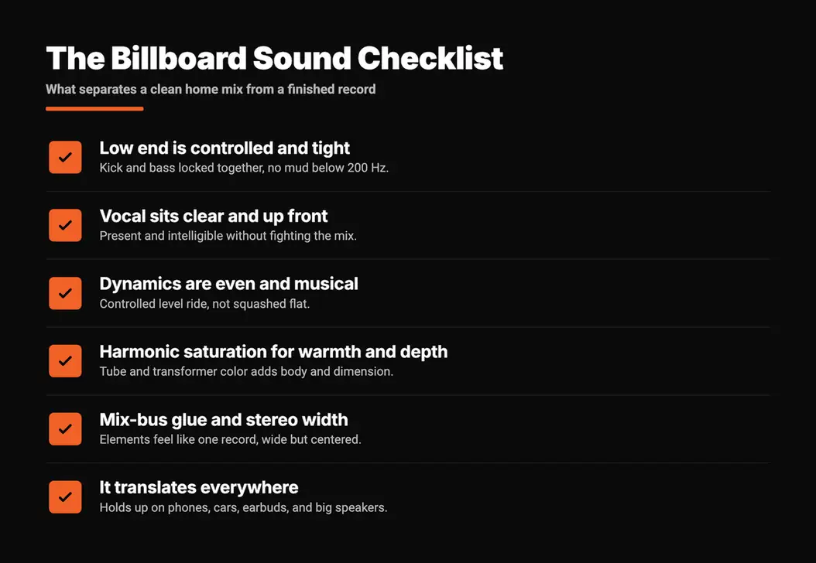The height and width of the screenshot is (563, 816).
Task: Click 'Holds up on phones, cars, earbuds' description
Action: point(243,507)
